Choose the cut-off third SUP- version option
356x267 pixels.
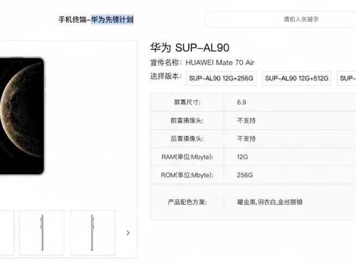(x=347, y=78)
